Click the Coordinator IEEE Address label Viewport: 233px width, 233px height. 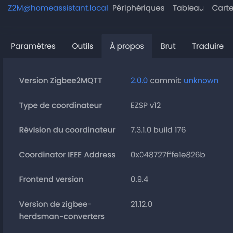coord(67,155)
